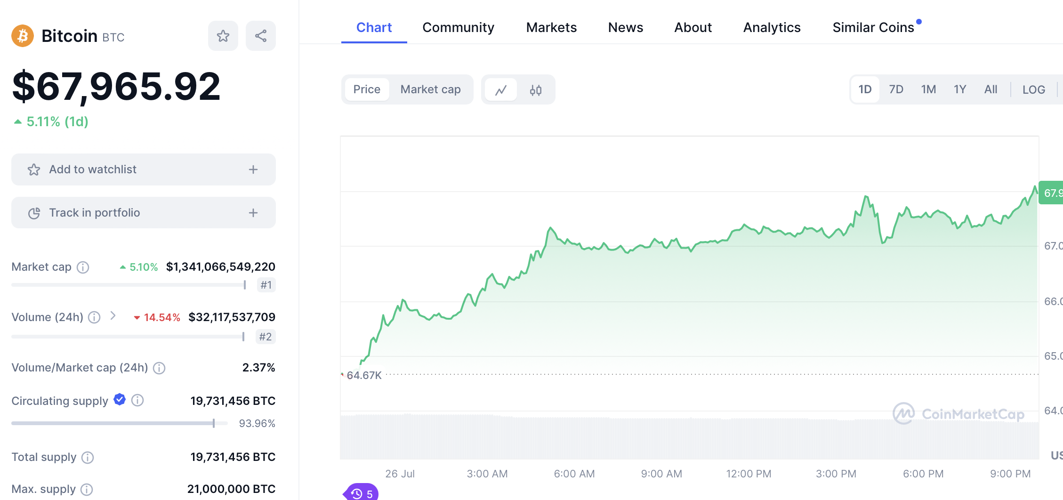Click Circulating supply info icon
1063x500 pixels.
click(x=137, y=400)
